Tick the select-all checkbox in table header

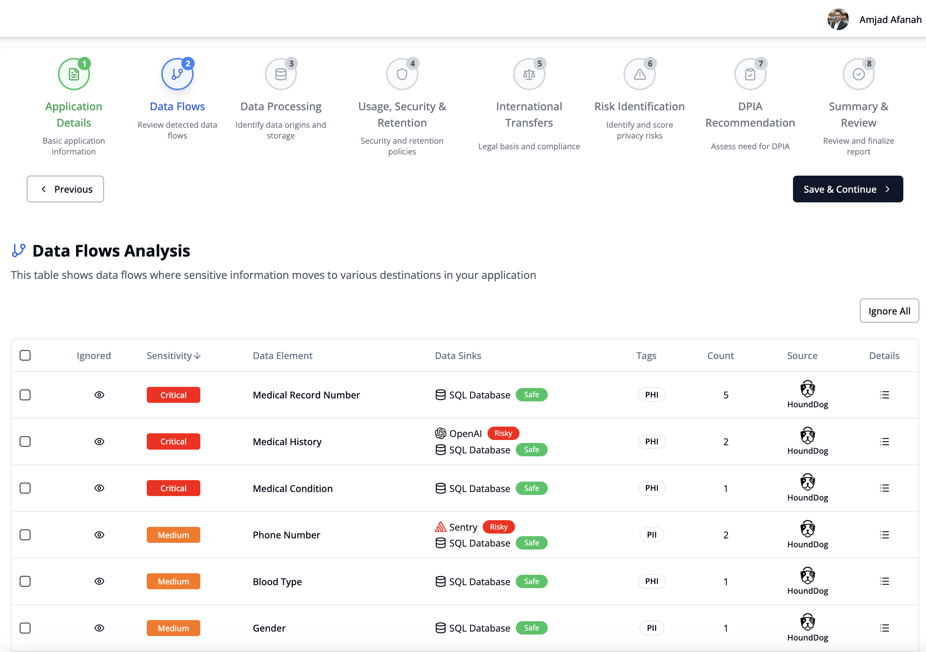tap(25, 355)
